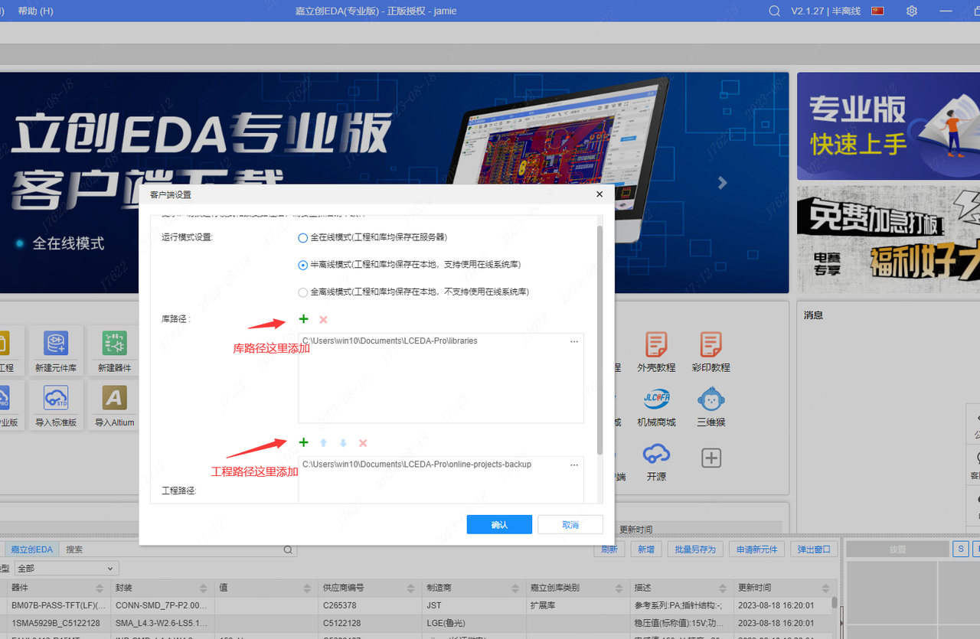
Task: Select the 1SMA5929B_C5122128 part row
Action: click(417, 623)
